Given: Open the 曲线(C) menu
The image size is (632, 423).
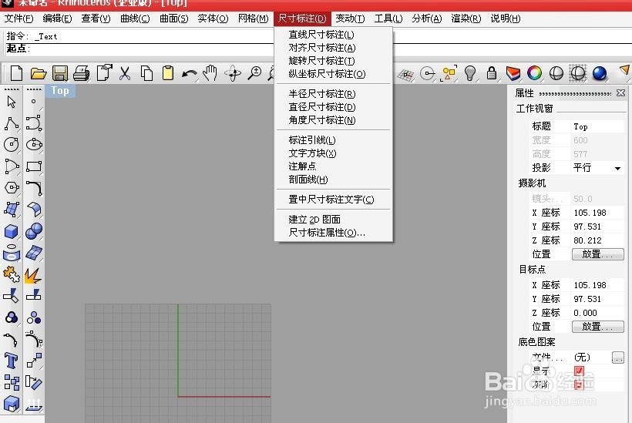Looking at the screenshot, I should tap(135, 18).
